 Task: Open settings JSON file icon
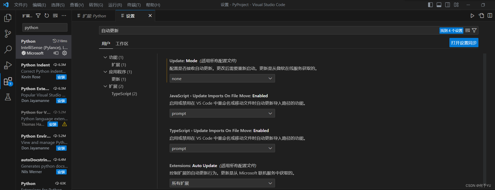pos(481,16)
